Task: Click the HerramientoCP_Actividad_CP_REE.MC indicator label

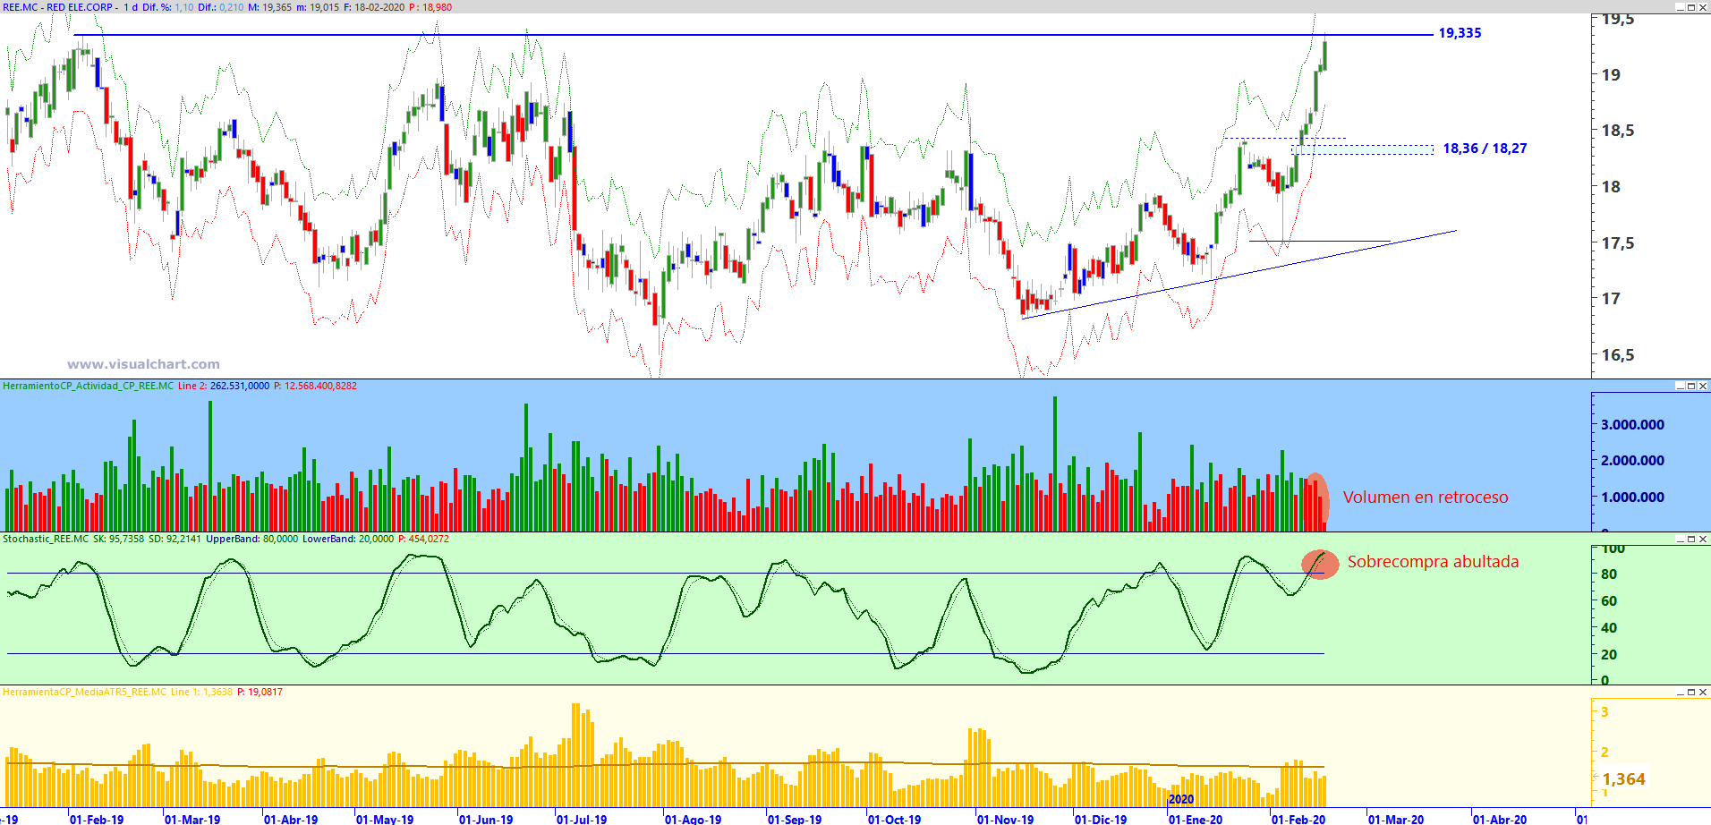Action: point(88,386)
